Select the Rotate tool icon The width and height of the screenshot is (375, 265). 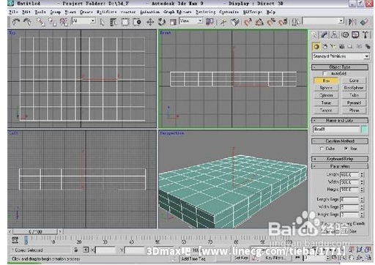pos(161,22)
